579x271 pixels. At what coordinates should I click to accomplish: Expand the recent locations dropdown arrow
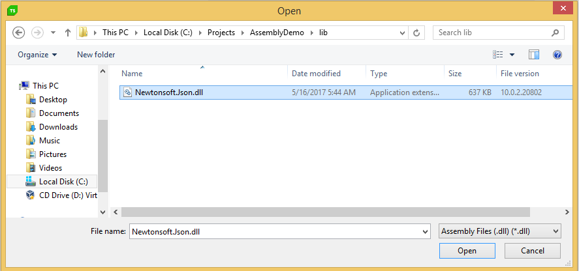pos(53,33)
